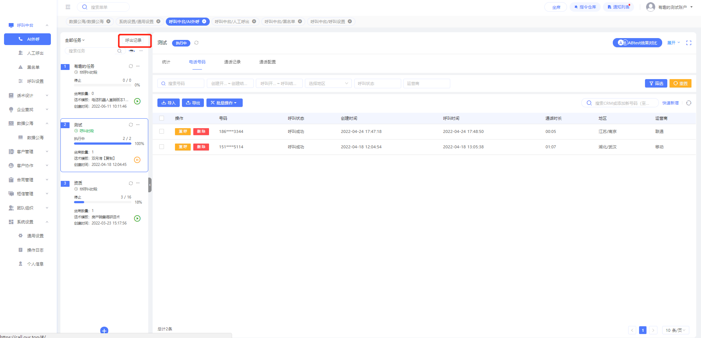The image size is (701, 338).
Task: Check the row for 186****3344
Action: [x=161, y=131]
